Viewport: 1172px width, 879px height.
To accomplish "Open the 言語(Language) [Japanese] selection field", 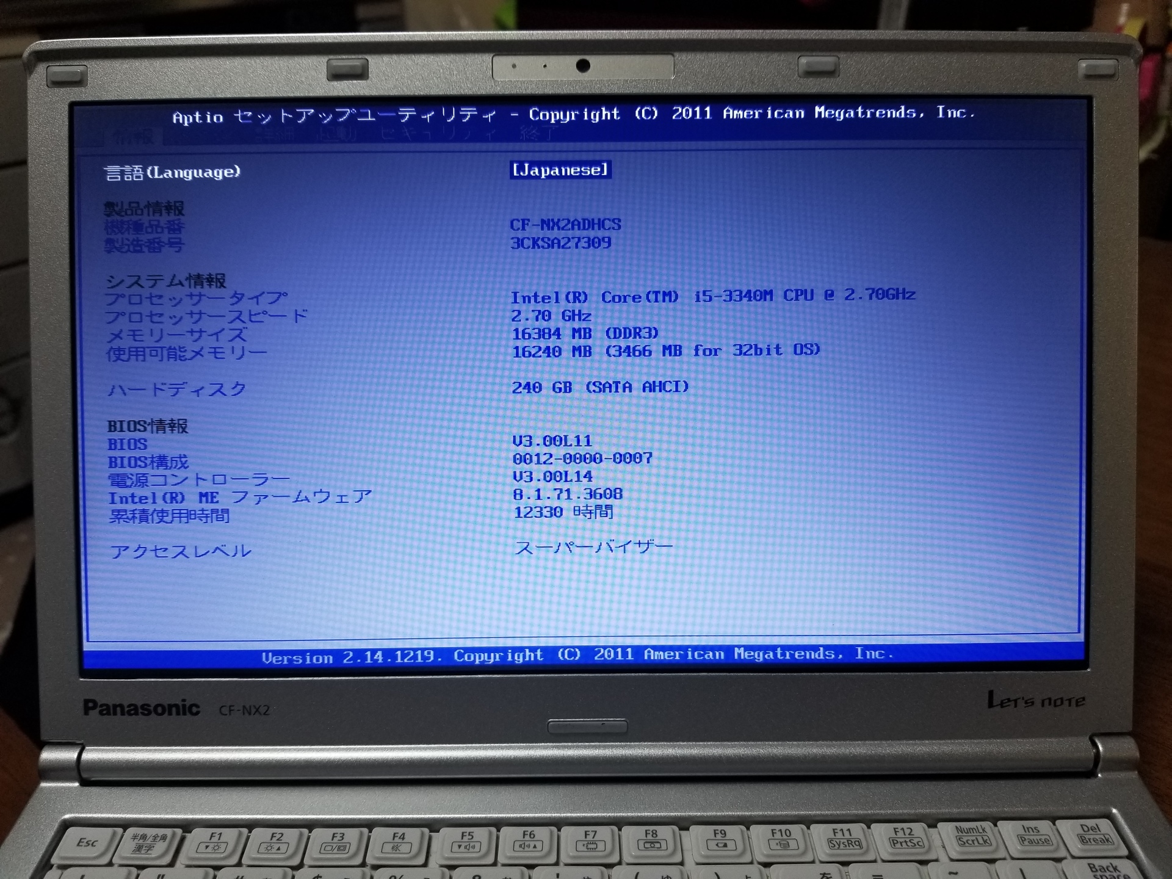I will [x=560, y=170].
